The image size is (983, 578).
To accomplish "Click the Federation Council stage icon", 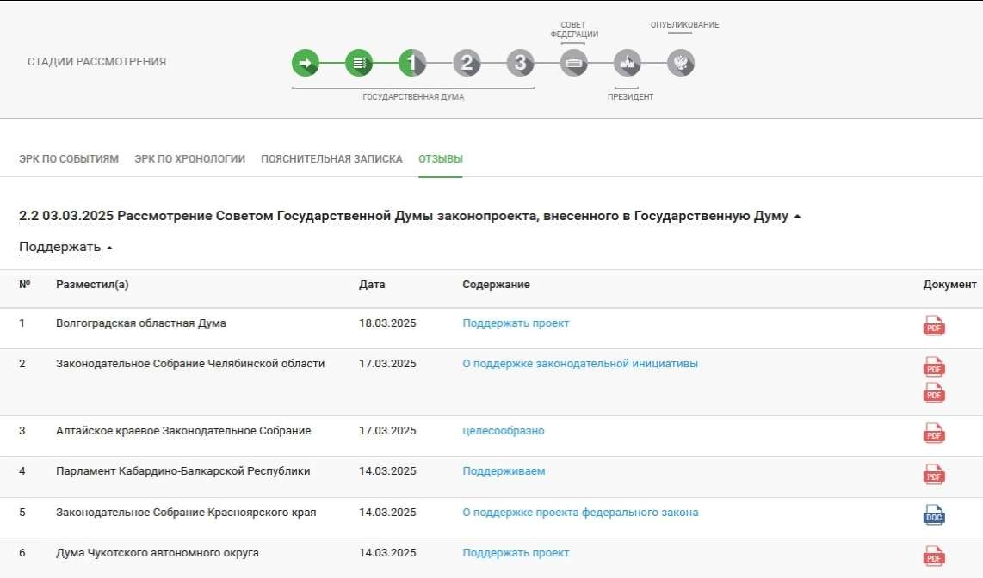I will click(x=574, y=63).
